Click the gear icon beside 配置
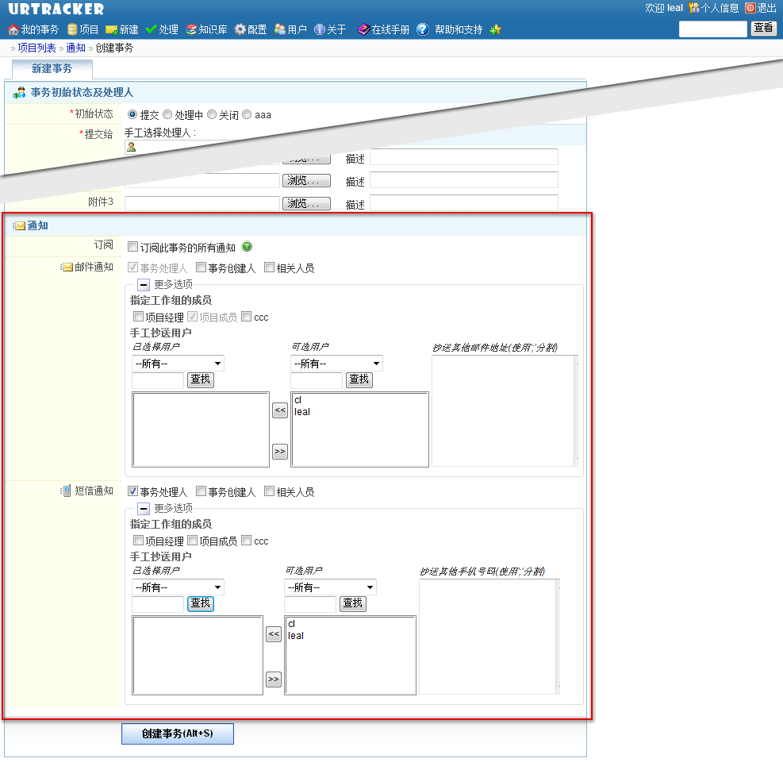 [x=240, y=29]
